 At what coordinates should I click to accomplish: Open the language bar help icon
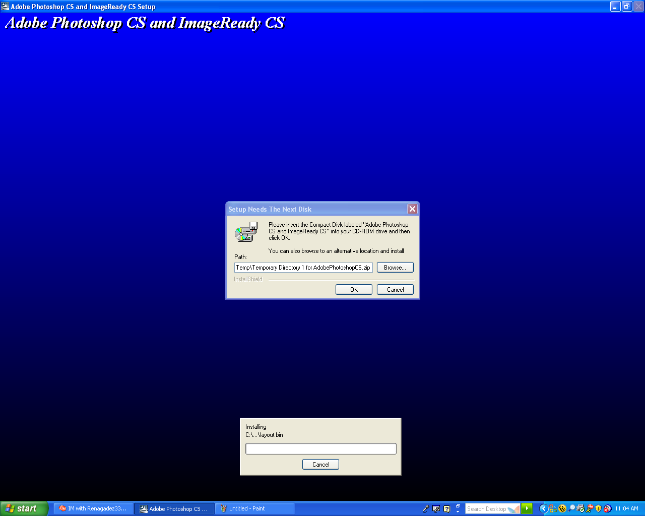pos(447,508)
